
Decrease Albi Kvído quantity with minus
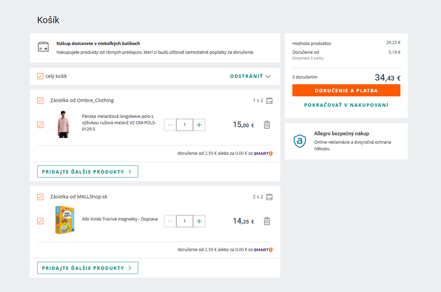[x=170, y=221]
